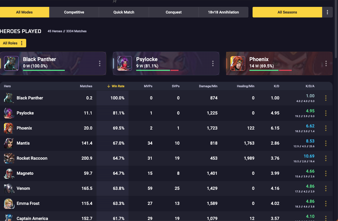Open Rocket Raccoon row more options
This screenshot has width=338, height=221.
[x=326, y=158]
